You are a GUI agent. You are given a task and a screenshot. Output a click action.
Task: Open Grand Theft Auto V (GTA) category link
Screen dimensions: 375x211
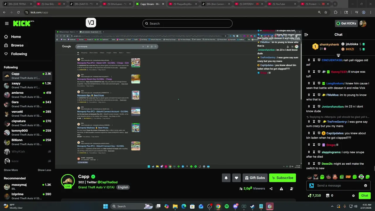pyautogui.click(x=96, y=187)
